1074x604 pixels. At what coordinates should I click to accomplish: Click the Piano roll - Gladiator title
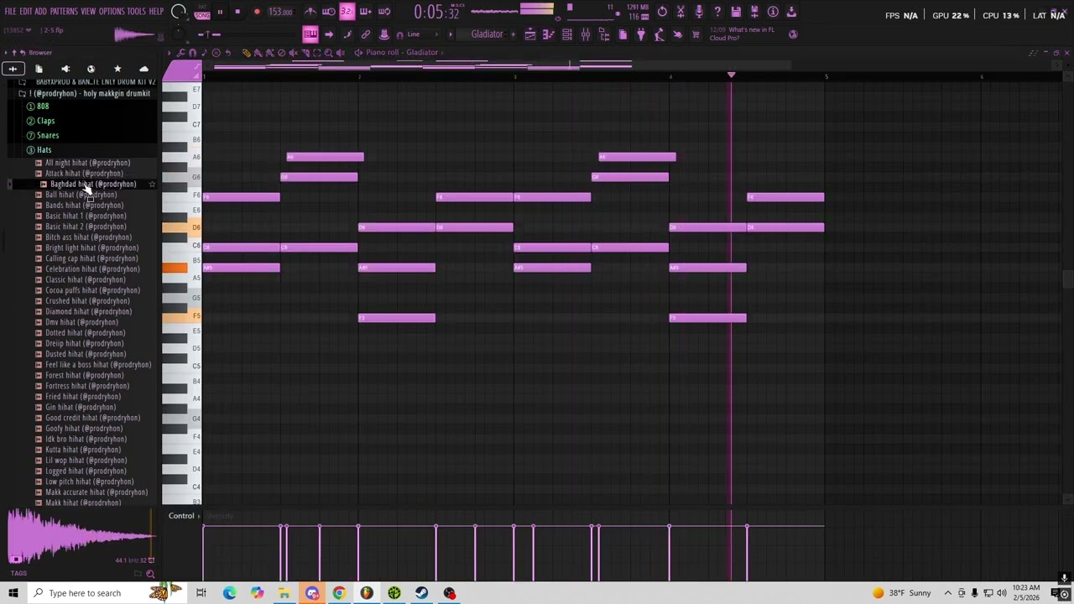tap(402, 53)
